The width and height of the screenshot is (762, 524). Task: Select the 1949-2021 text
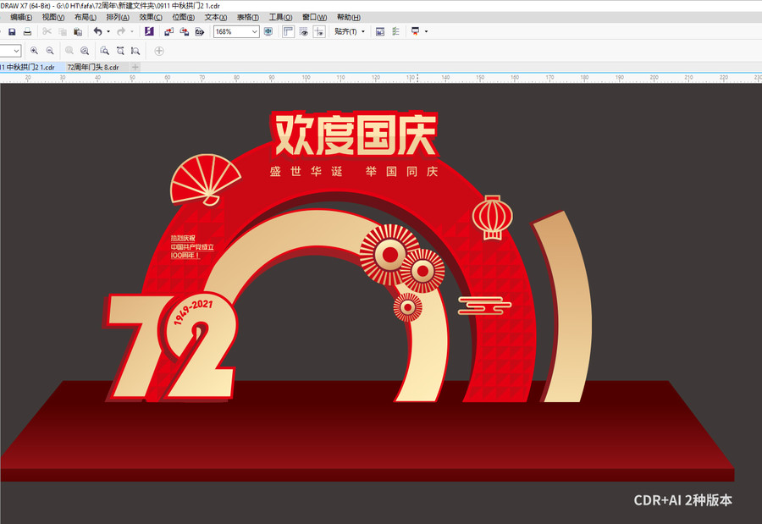click(193, 312)
